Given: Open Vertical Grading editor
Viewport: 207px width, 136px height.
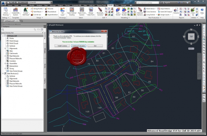Looking at the screenshot, I should [72, 12].
